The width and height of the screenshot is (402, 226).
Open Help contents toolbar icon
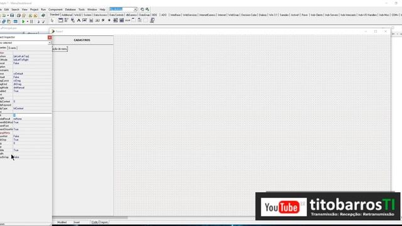[x=43, y=16]
